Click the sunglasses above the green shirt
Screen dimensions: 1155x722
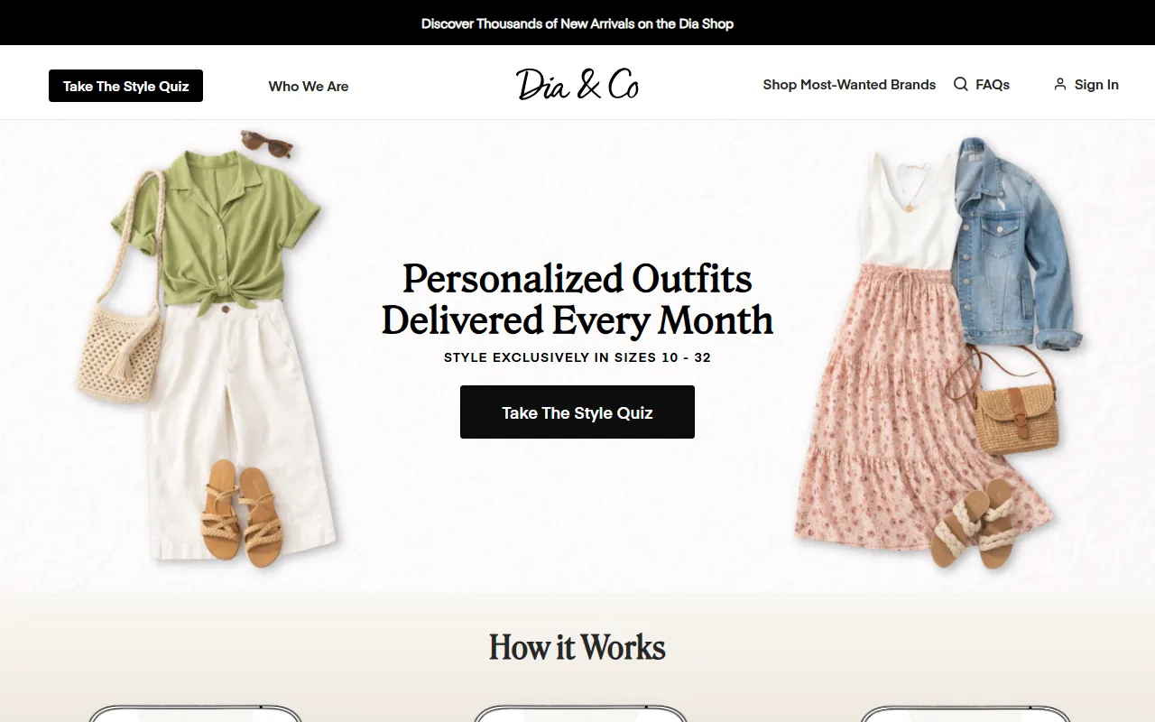click(267, 143)
